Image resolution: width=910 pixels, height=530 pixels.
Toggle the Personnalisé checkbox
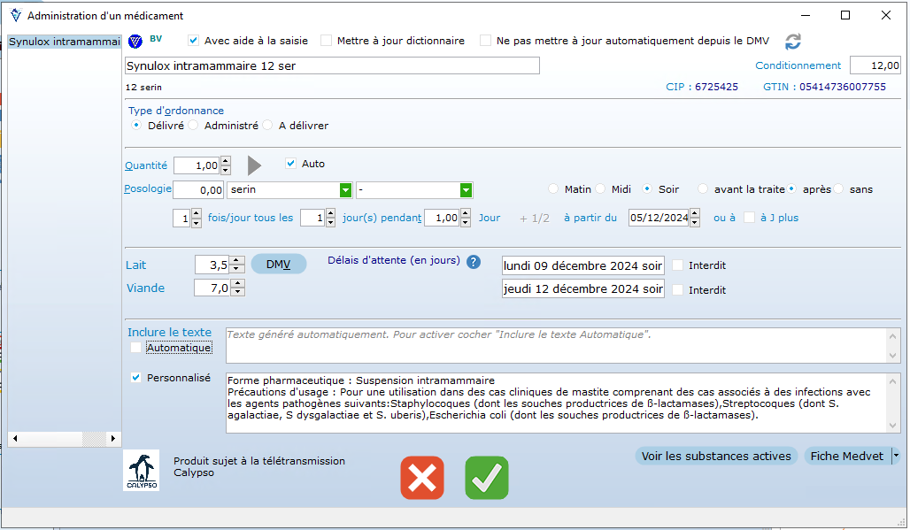(135, 378)
